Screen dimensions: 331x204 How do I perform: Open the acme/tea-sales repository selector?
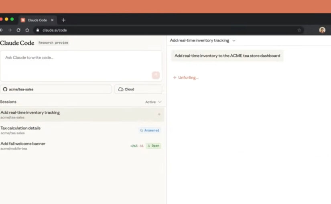[x=56, y=89]
